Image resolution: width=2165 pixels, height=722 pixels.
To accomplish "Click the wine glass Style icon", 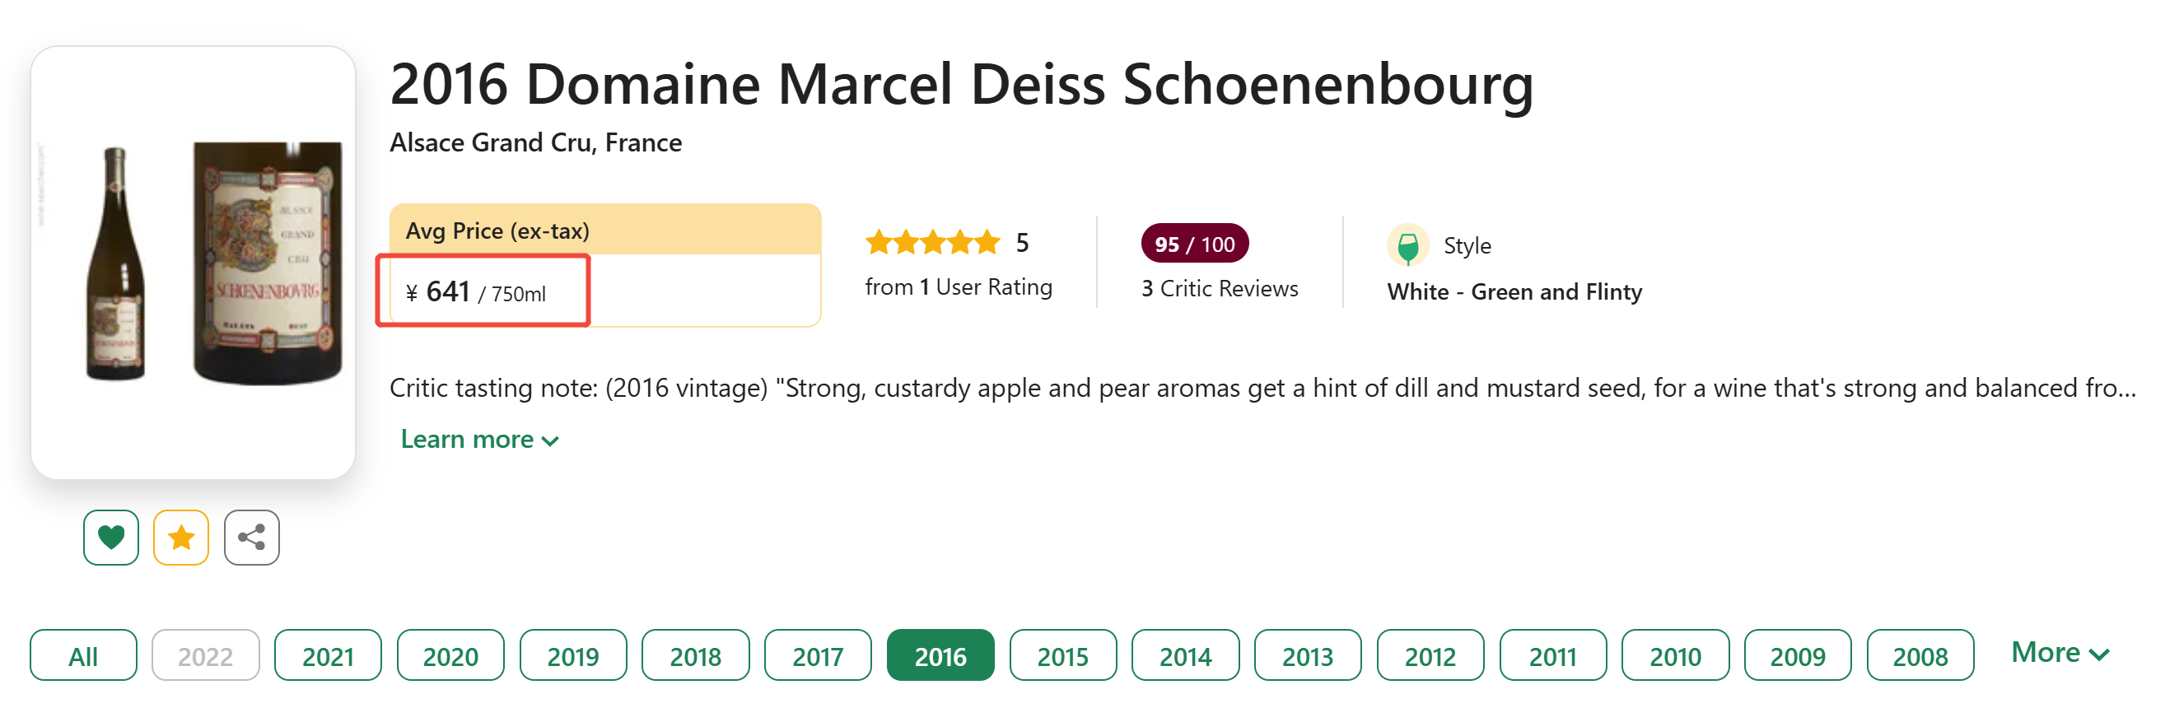I will coord(1407,245).
